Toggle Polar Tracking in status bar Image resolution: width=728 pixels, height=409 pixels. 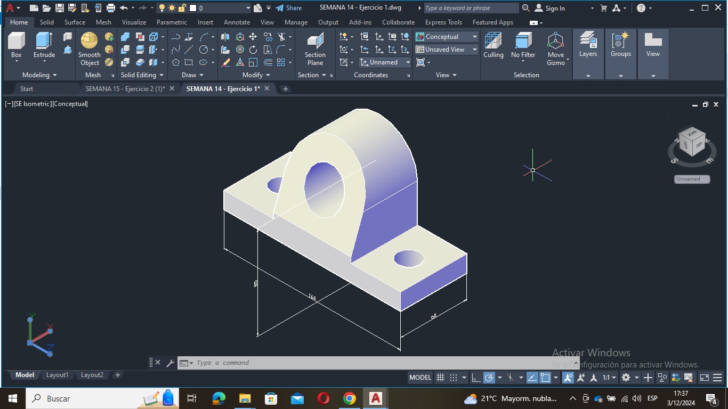[x=489, y=378]
